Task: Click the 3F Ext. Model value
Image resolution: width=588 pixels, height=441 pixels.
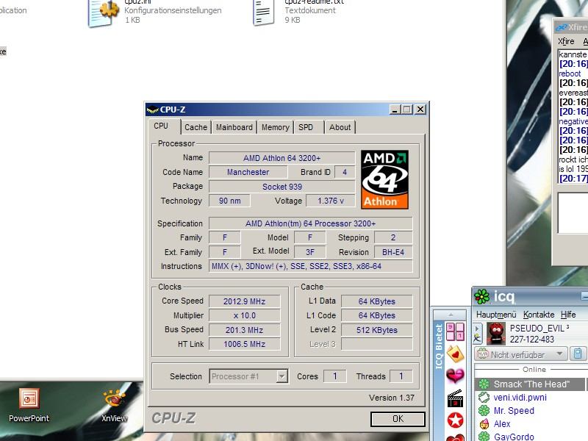Action: tap(309, 252)
